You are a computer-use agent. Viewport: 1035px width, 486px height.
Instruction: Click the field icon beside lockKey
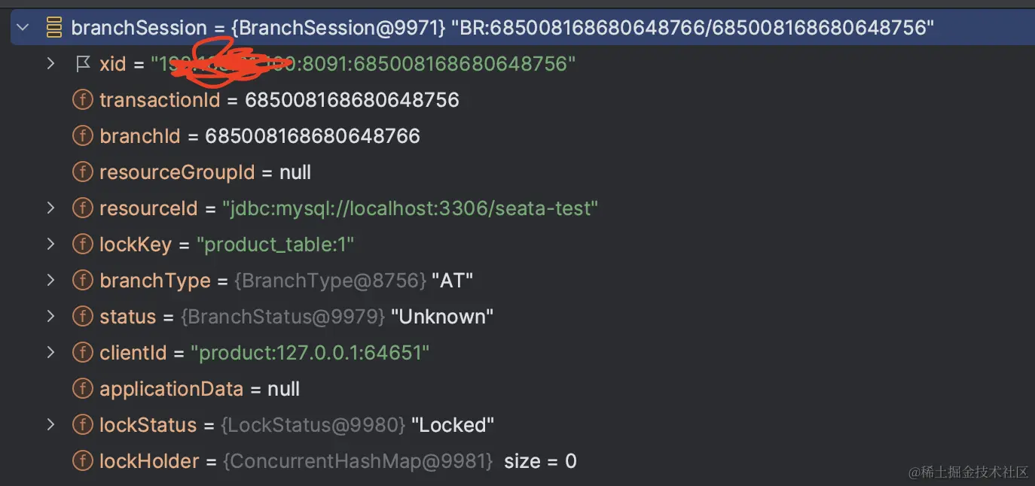point(83,244)
